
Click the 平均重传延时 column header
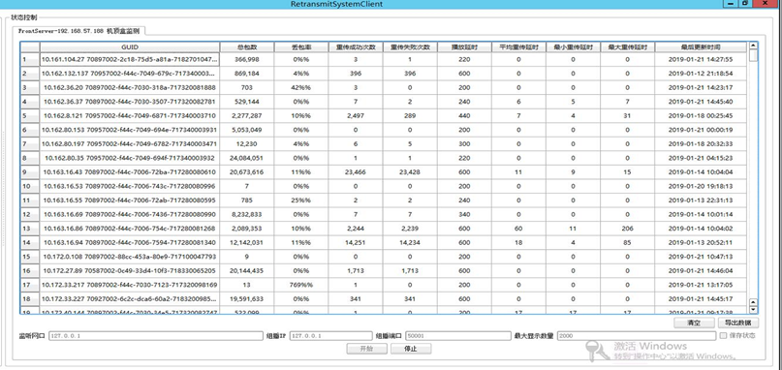pos(518,46)
